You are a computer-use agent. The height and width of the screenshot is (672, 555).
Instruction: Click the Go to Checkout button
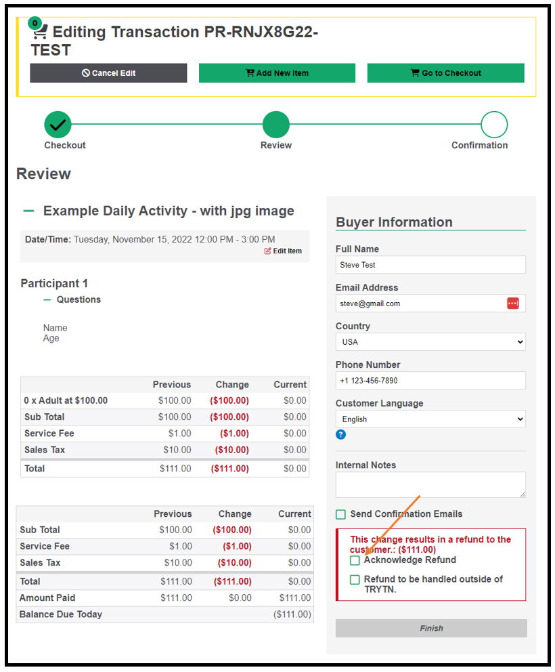(446, 73)
